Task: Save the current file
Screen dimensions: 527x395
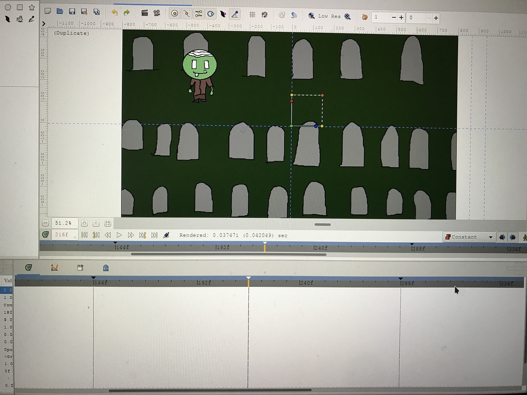Action: [x=72, y=11]
